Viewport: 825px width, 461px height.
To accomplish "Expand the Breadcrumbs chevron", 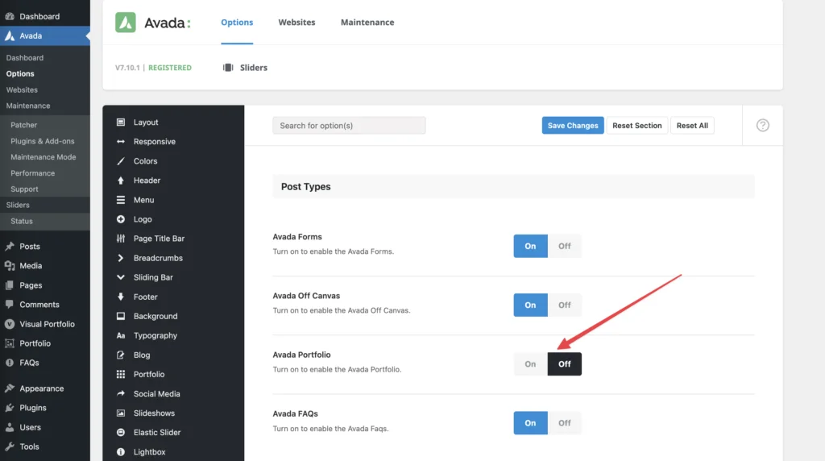I will coord(121,258).
